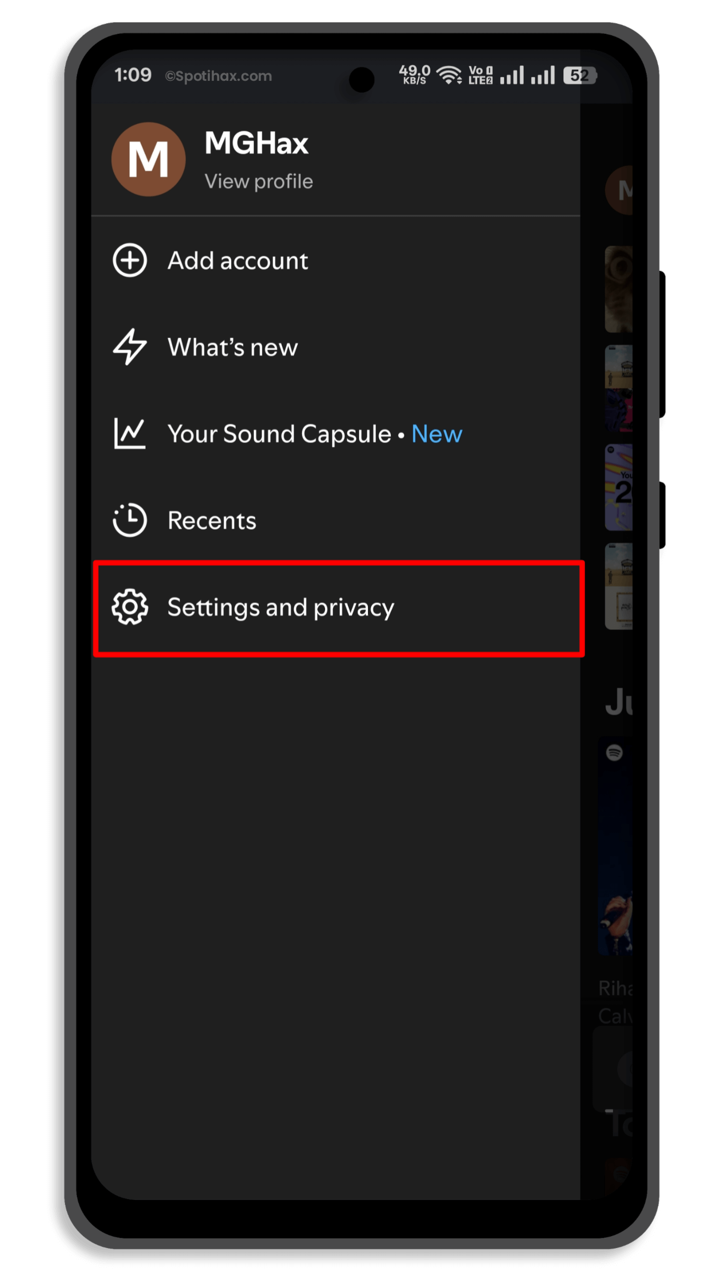718x1277 pixels.
Task: Tap the top dimmed album thumbnail at right
Action: [619, 289]
